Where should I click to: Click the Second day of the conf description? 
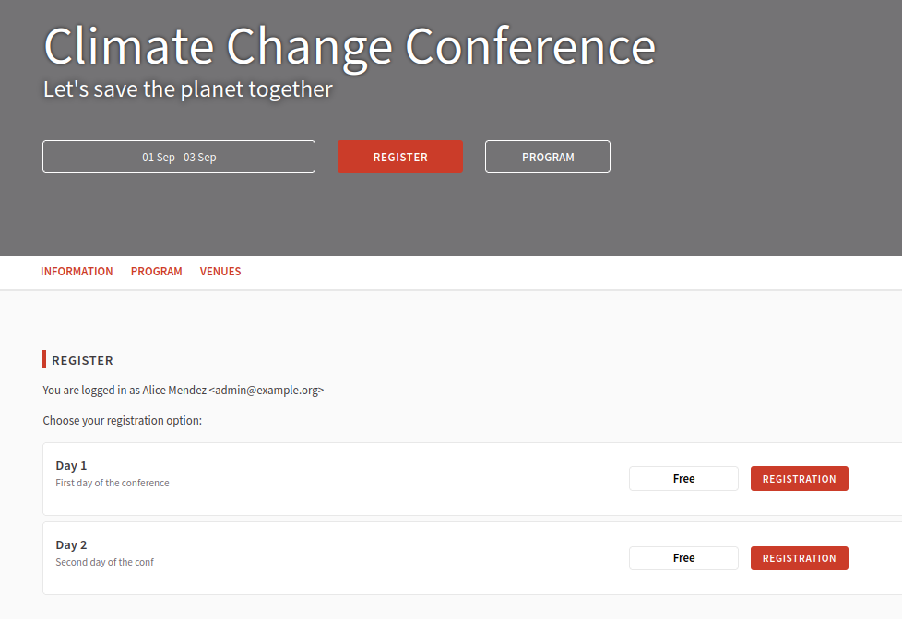(105, 562)
